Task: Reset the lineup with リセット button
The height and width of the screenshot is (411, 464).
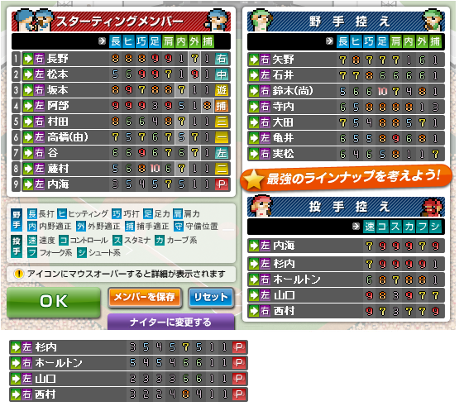Action: click(211, 297)
